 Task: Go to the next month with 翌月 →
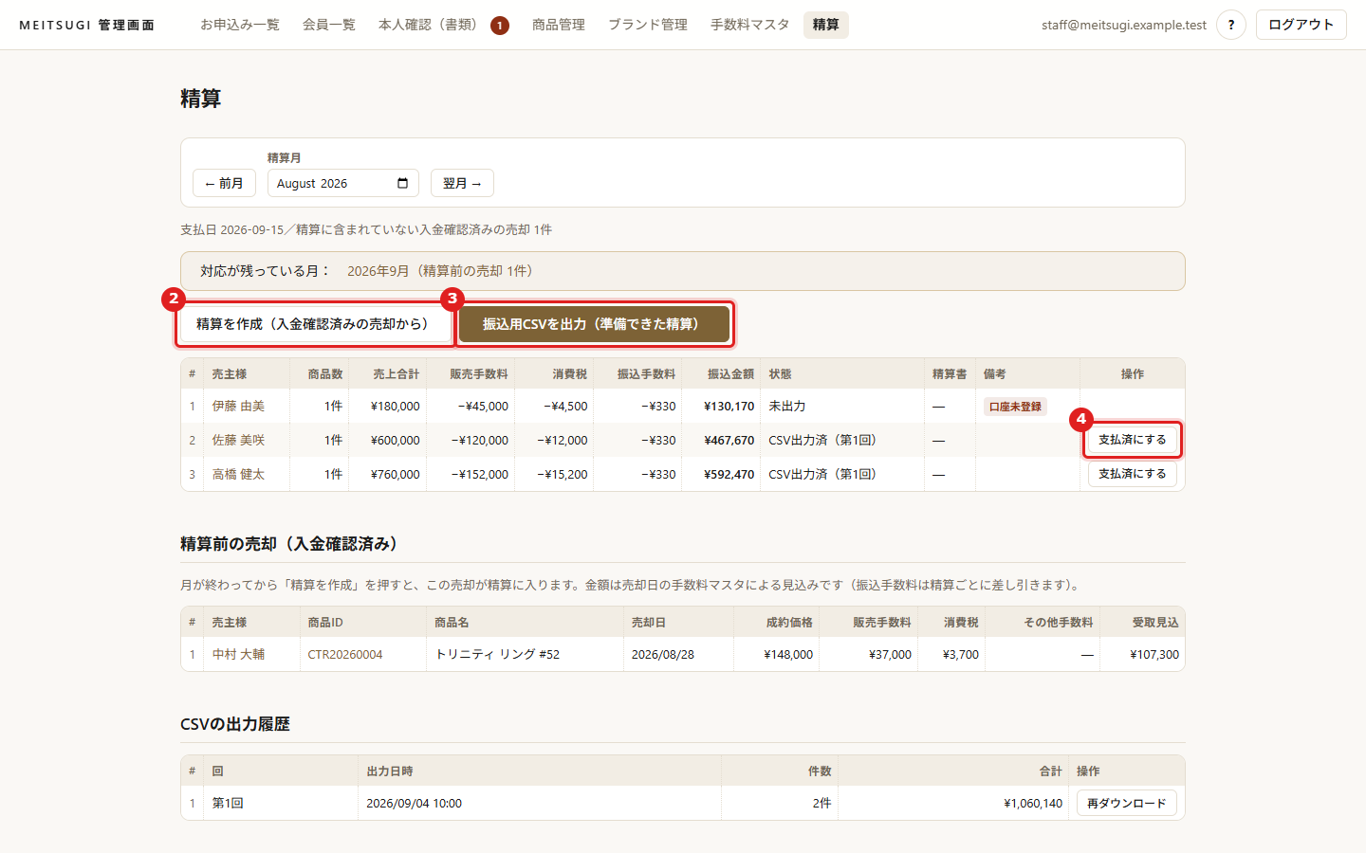click(x=462, y=183)
